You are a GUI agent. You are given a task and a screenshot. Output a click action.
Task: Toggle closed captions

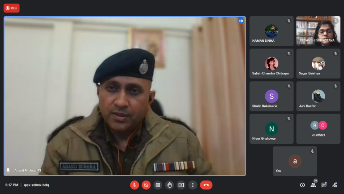[158, 185]
